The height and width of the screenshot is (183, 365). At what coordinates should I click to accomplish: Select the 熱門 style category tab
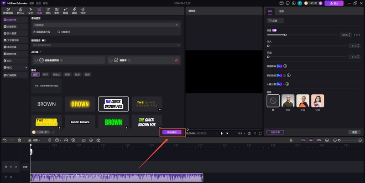[x=45, y=75]
